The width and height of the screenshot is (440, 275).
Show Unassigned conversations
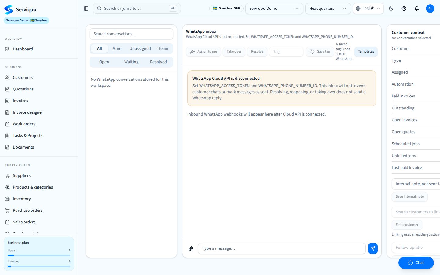[x=140, y=49]
